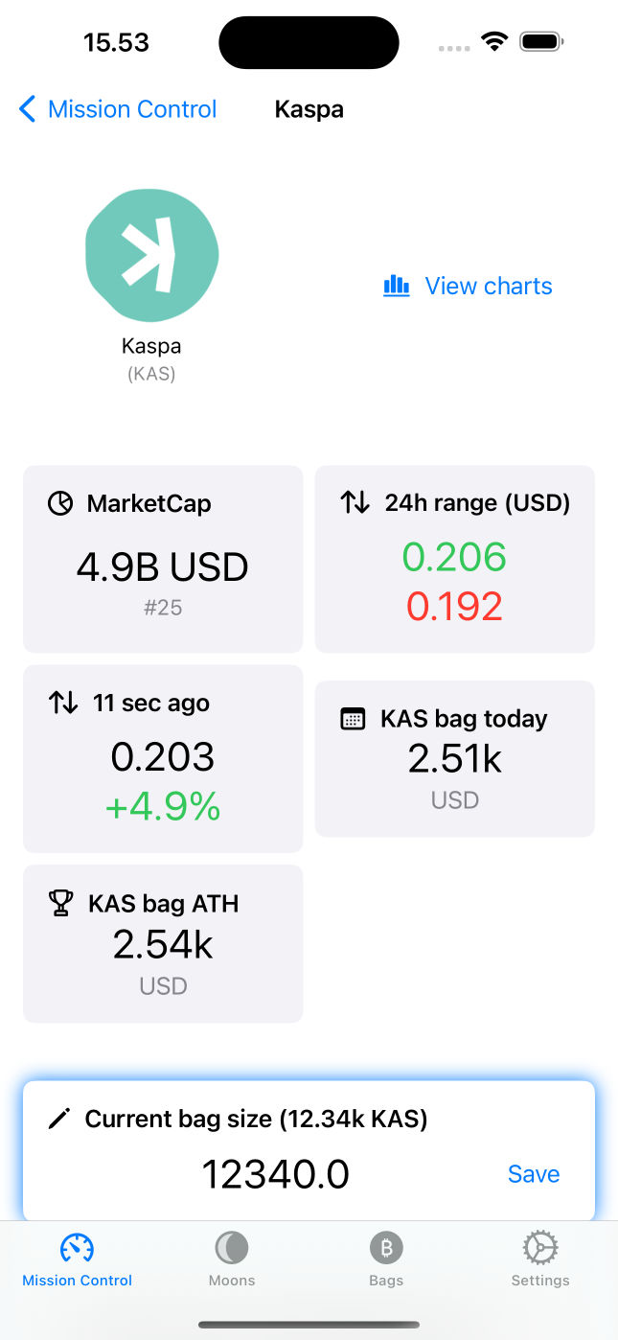Tap the calendar icon on bag today
Screen dimensions: 618x1340
pyautogui.click(x=353, y=719)
